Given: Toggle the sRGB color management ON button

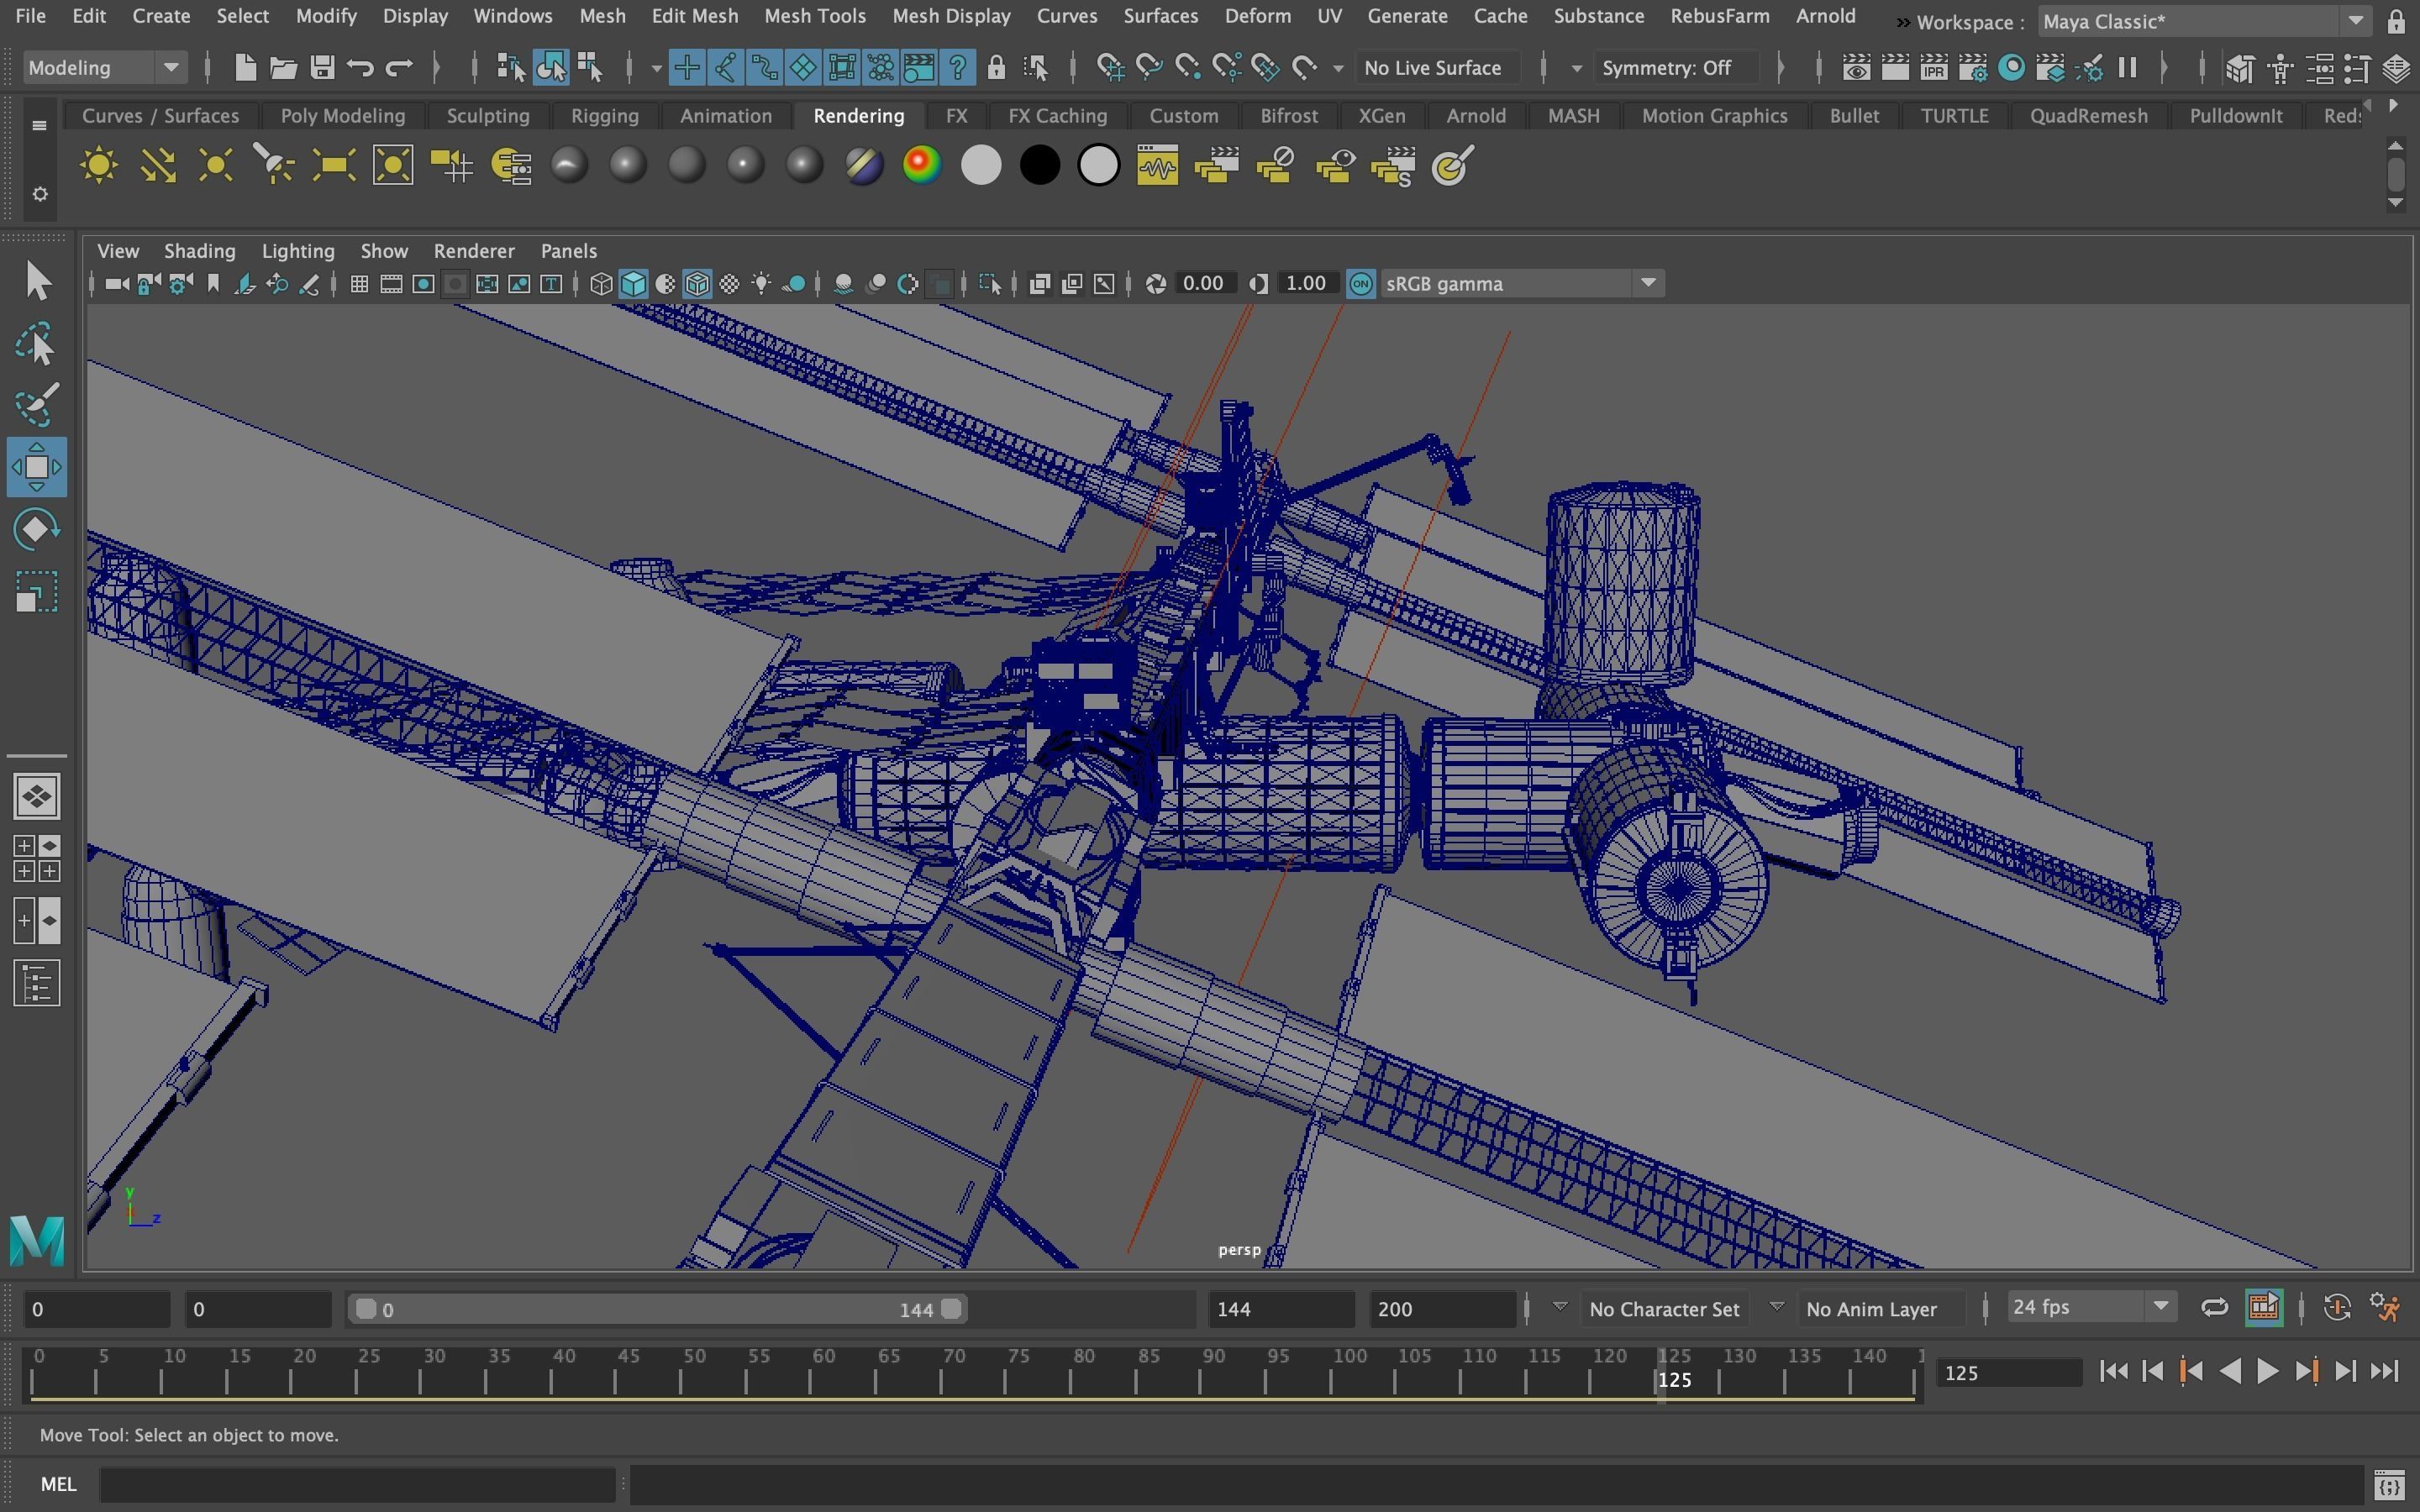Looking at the screenshot, I should [x=1360, y=284].
